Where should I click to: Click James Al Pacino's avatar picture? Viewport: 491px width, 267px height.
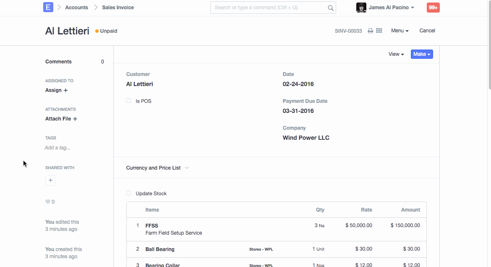361,8
